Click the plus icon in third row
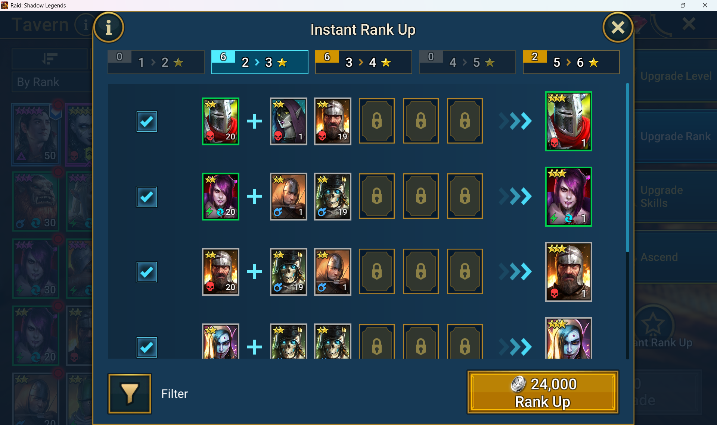Screen dimensions: 717x425 [255, 272]
